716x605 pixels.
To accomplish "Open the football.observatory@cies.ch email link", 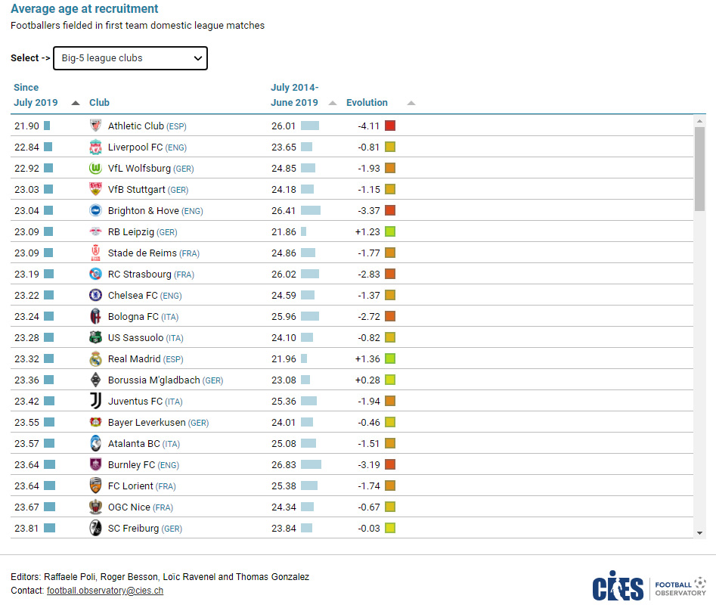I will (x=104, y=591).
